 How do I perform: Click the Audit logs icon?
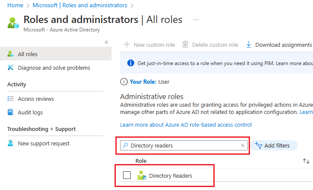pos(11,112)
